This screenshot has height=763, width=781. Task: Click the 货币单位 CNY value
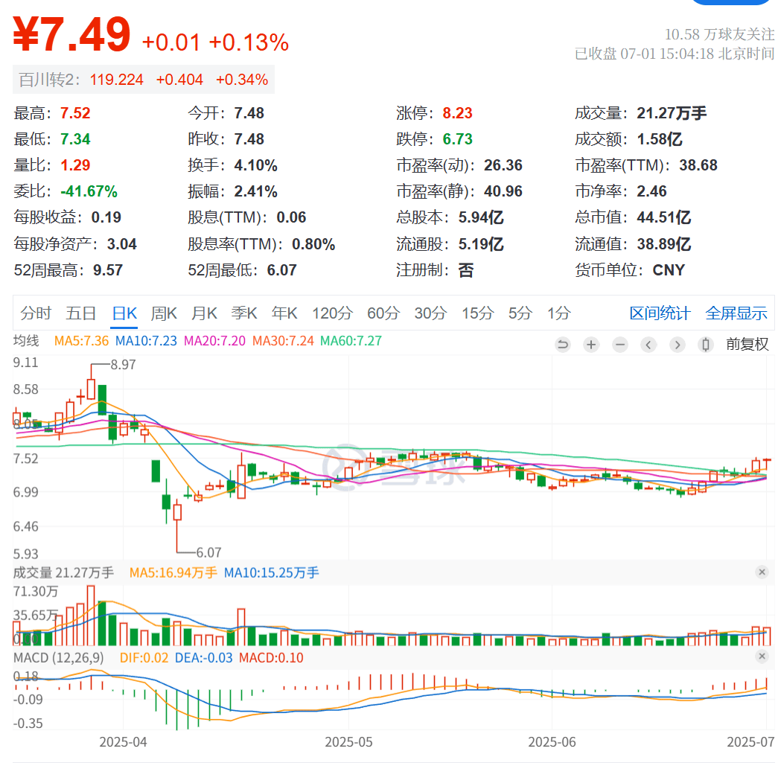[669, 270]
